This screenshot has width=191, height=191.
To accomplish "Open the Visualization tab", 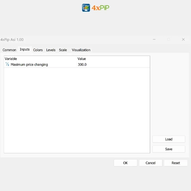I will [81, 50].
